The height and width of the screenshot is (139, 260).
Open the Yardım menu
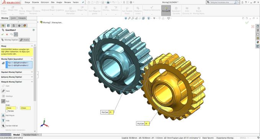(x=75, y=2)
